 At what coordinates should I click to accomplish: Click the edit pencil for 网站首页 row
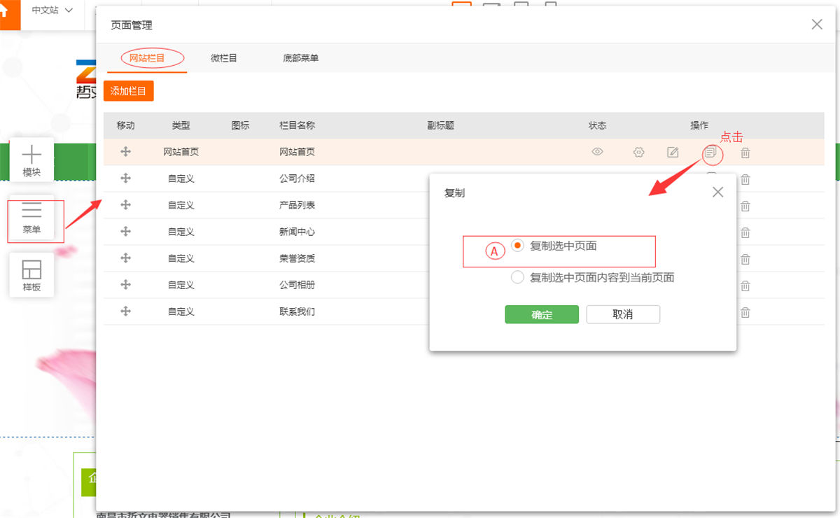(673, 152)
